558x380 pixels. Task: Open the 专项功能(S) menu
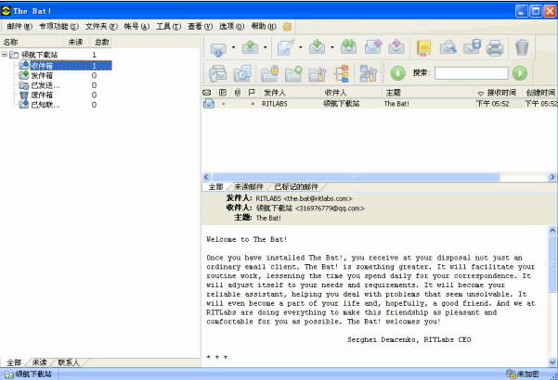58,26
